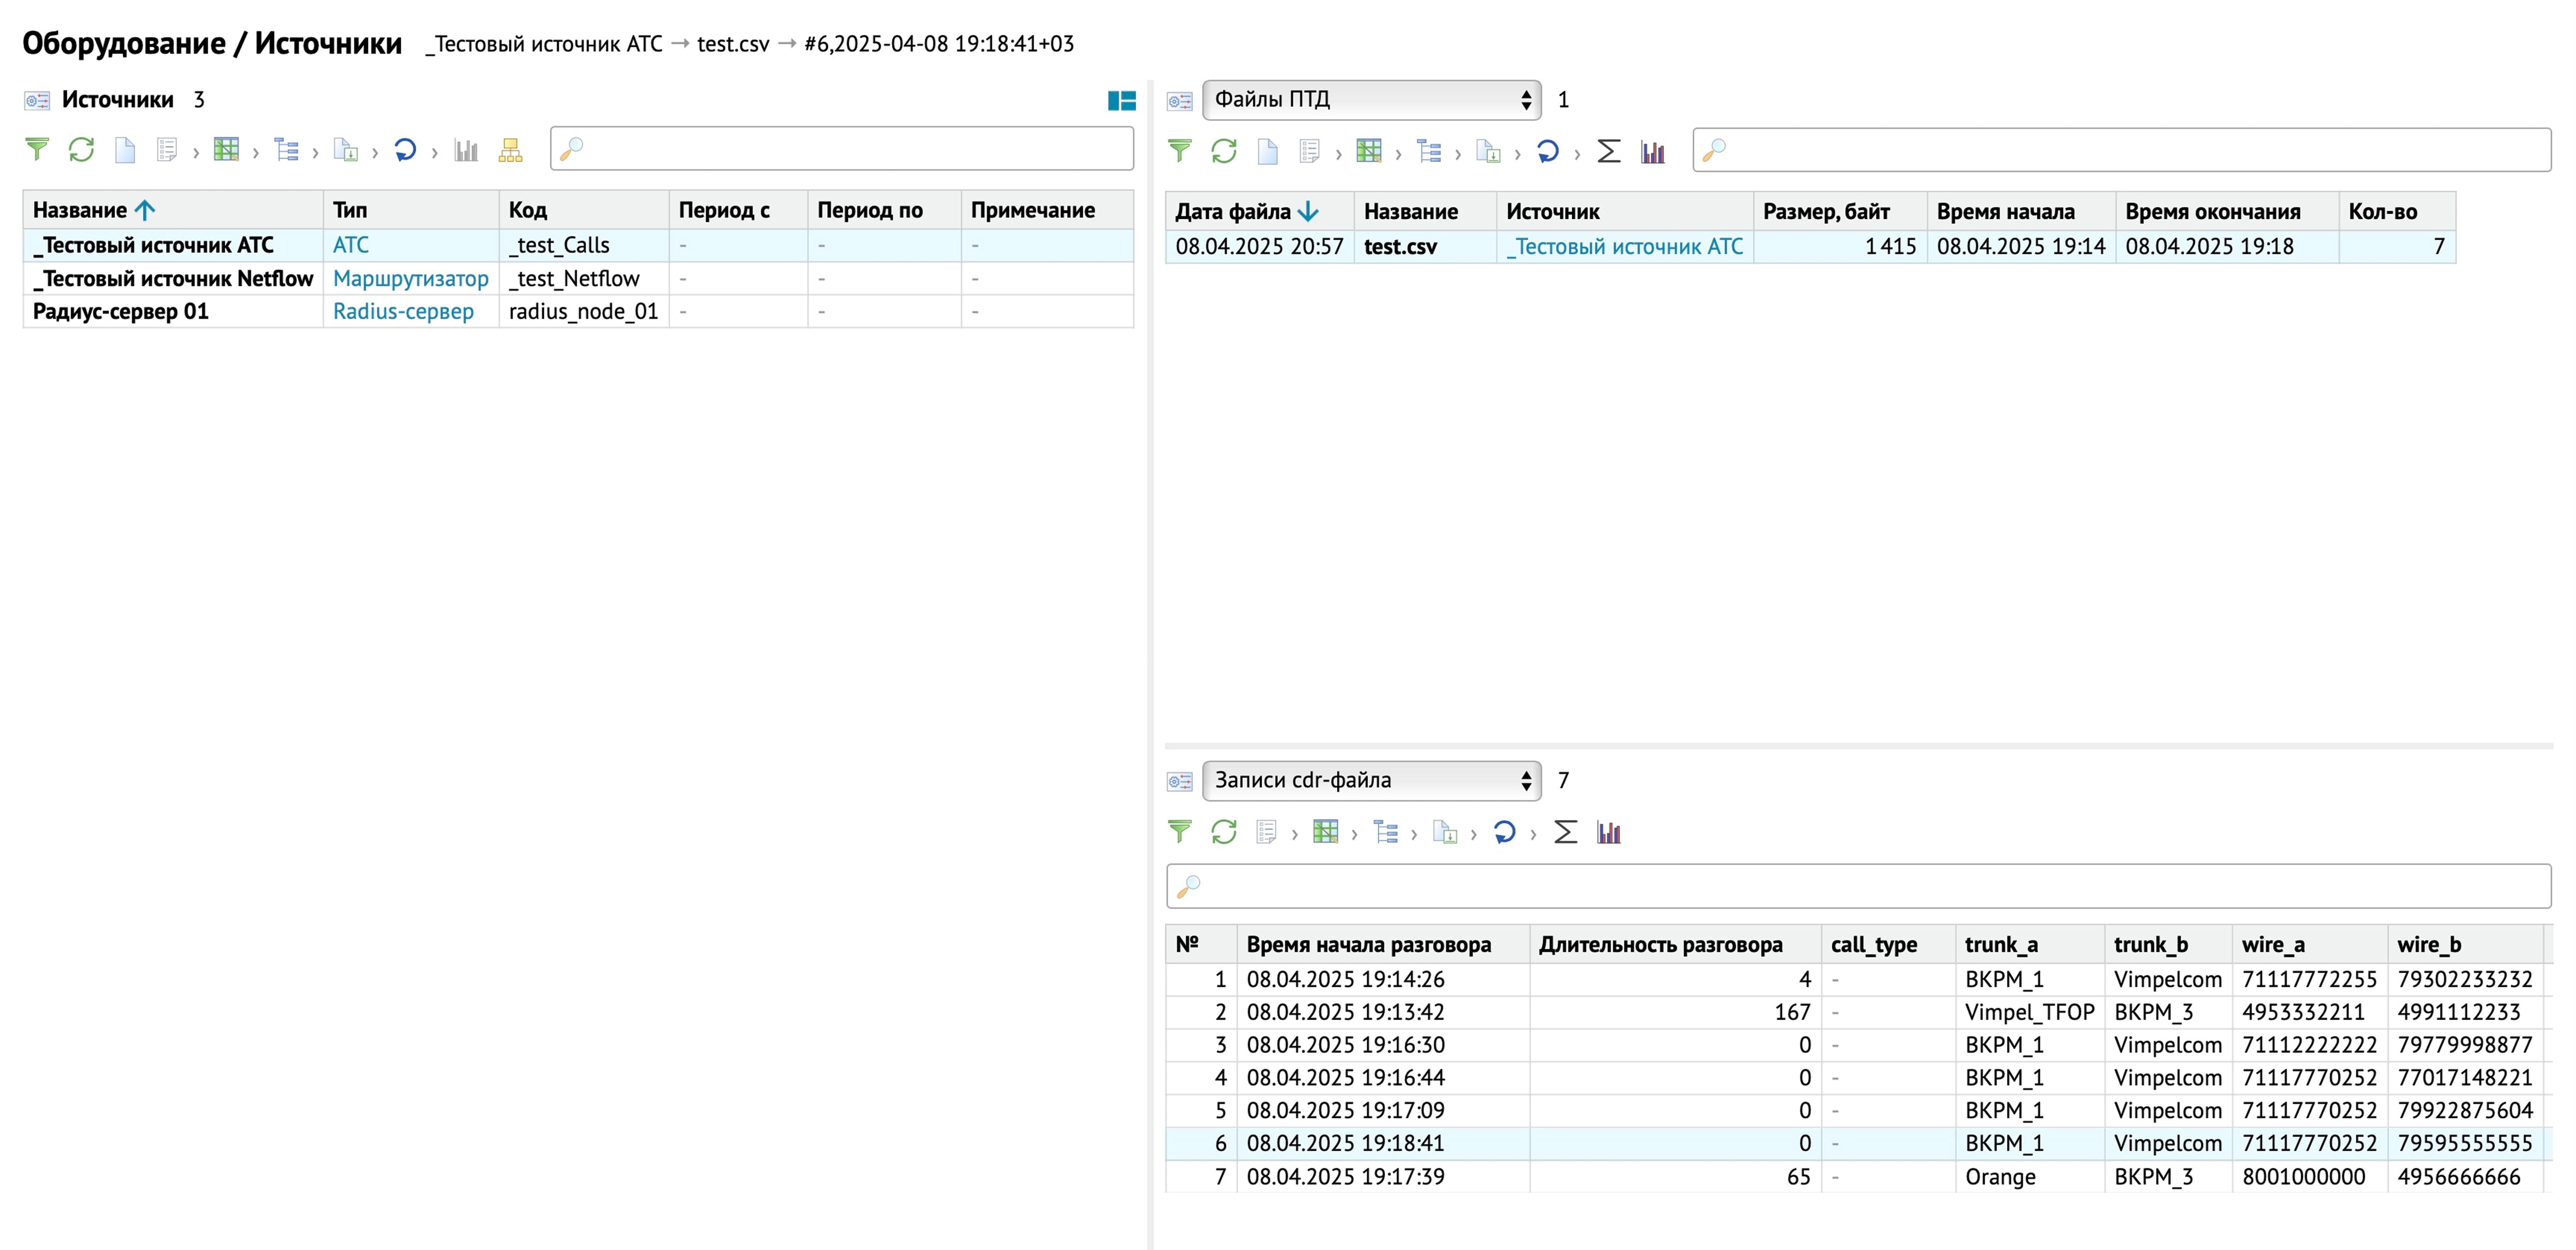Click wire_b value 79302233232

coord(2465,978)
